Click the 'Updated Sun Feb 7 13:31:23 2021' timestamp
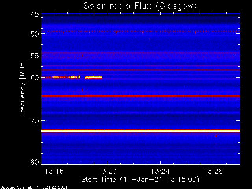 [x=33, y=187]
